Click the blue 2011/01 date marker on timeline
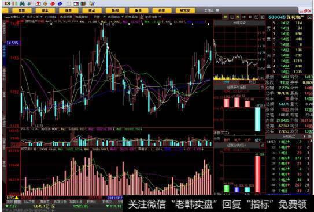The image size is (314, 212). [114, 198]
